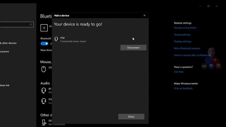This screenshot has height=127, width=226.
Task: Click the P30 device name in dialog
Action: point(63,38)
